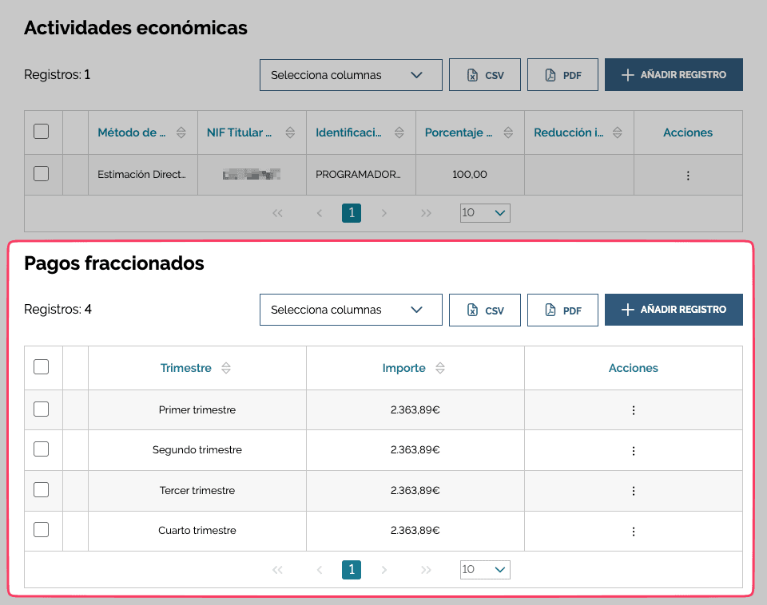Screen dimensions: 767x605
Task: Open the actions kebab menu for Primer trimestre
Action: tap(633, 409)
